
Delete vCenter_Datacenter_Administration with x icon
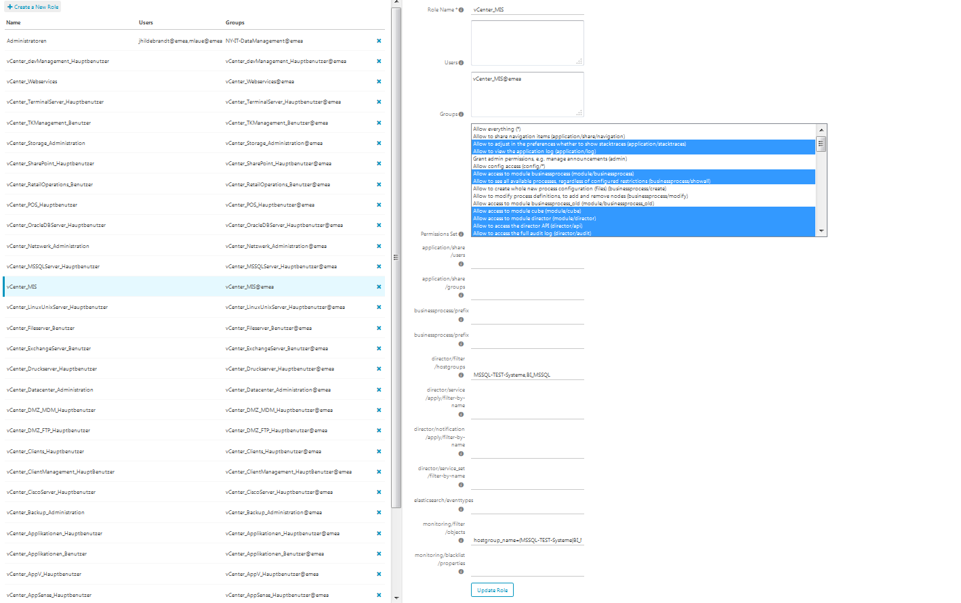[379, 390]
